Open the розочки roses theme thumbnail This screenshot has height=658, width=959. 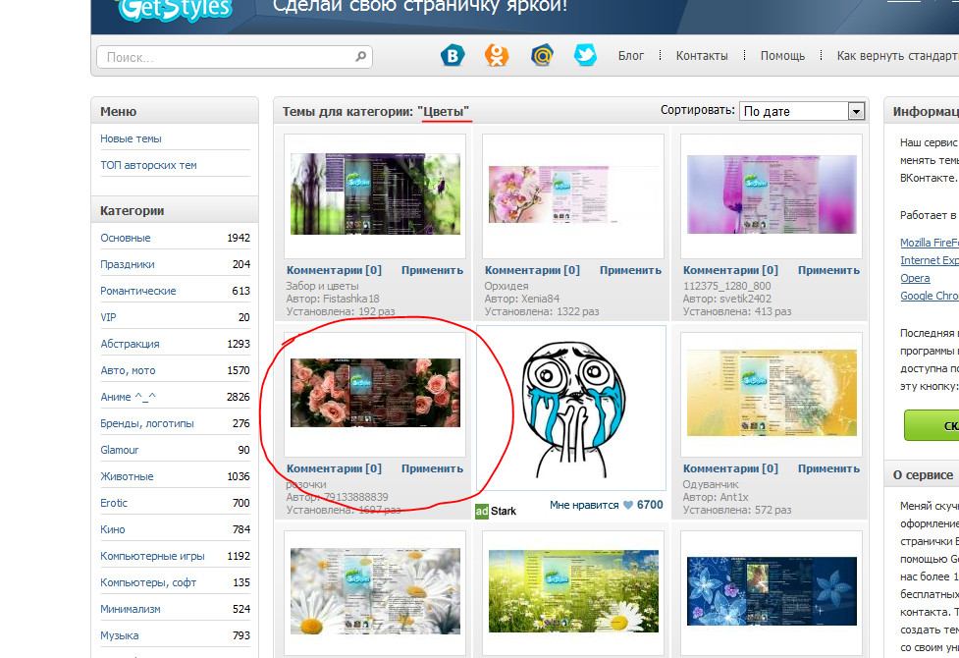coord(375,393)
